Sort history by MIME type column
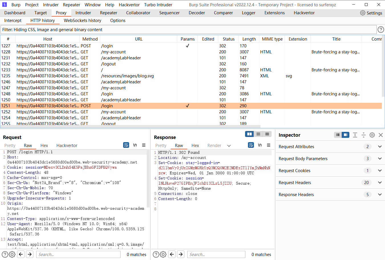Viewport: 385px width, 260px height. pyautogui.click(x=272, y=39)
